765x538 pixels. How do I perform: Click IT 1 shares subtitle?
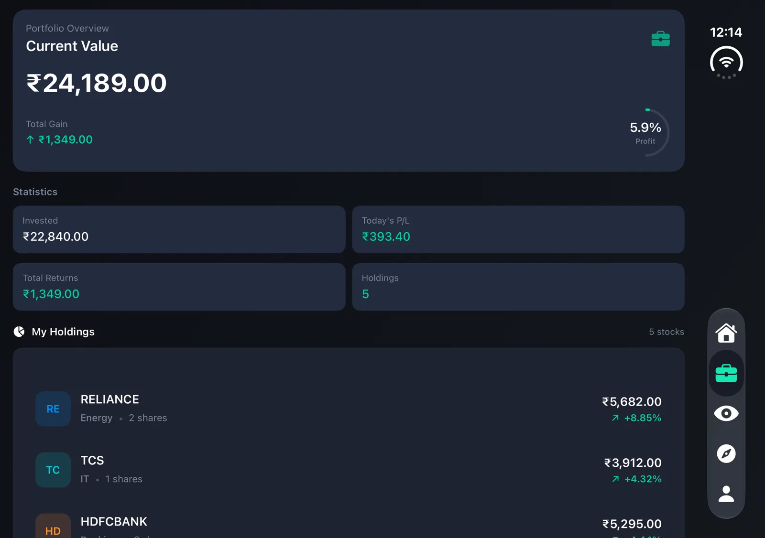coord(111,479)
